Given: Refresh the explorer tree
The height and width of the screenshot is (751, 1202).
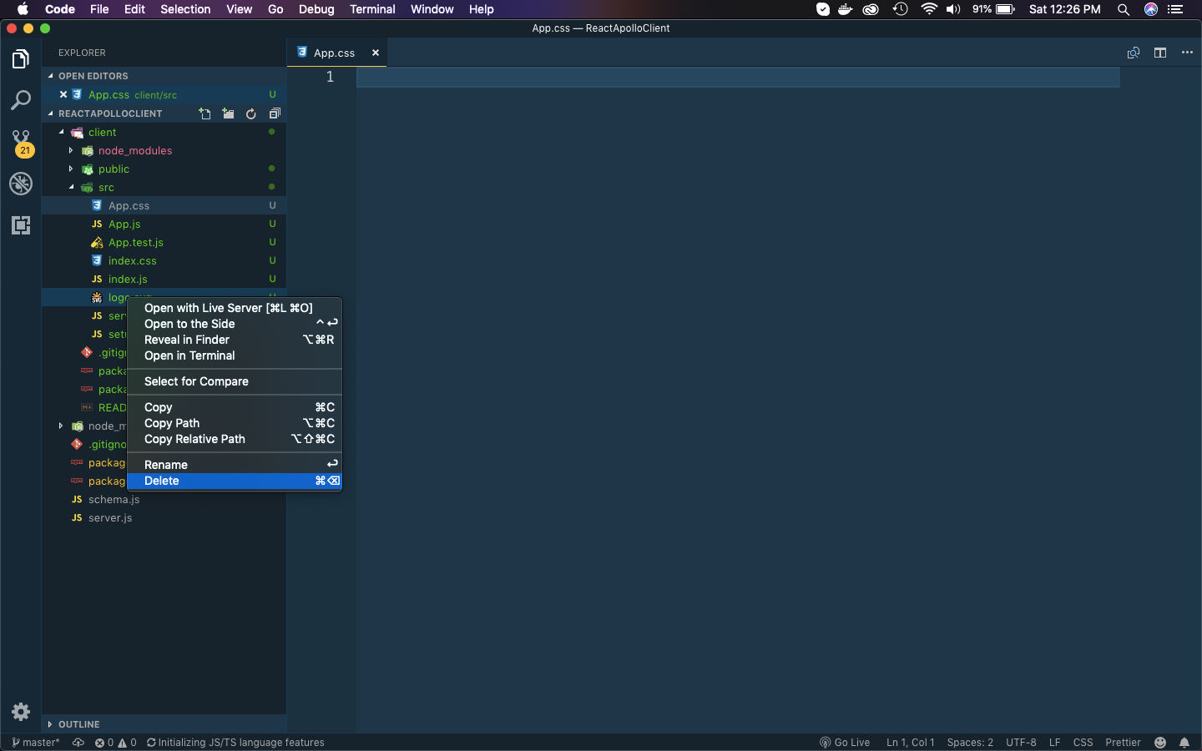Looking at the screenshot, I should point(251,113).
